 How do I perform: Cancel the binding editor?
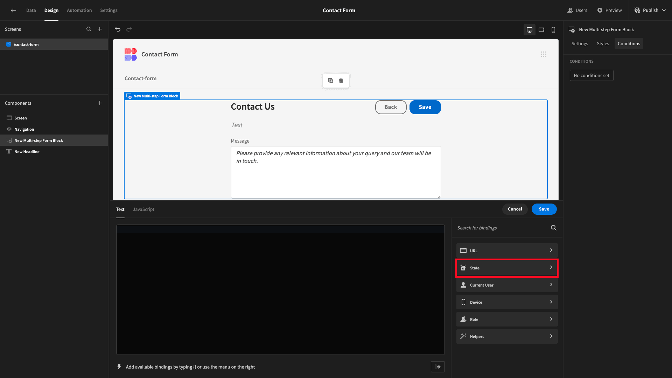tap(515, 209)
